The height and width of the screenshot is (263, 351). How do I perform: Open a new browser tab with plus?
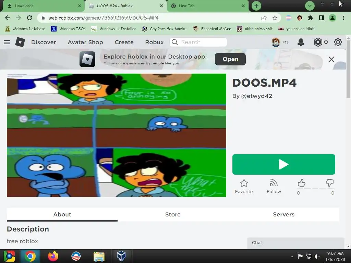point(256,6)
